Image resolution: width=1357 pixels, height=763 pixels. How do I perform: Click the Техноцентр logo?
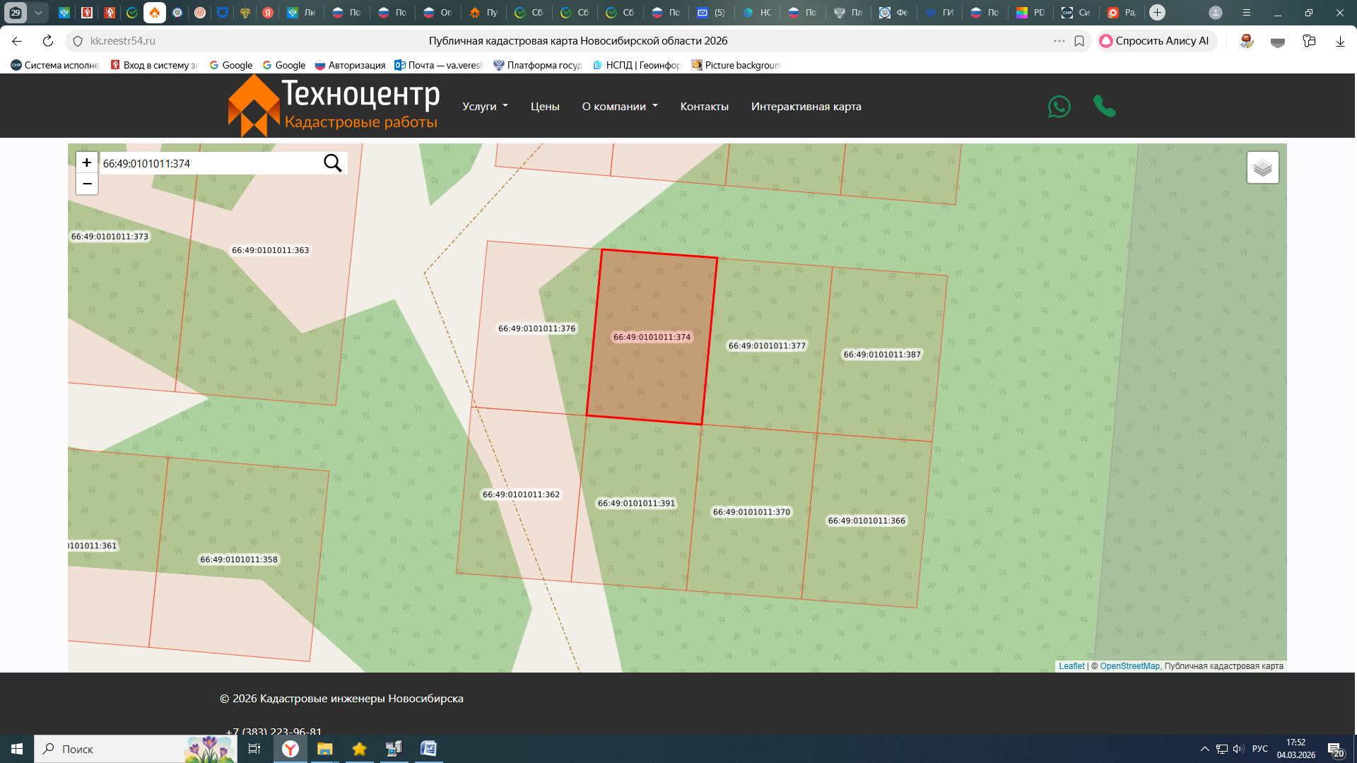point(334,106)
